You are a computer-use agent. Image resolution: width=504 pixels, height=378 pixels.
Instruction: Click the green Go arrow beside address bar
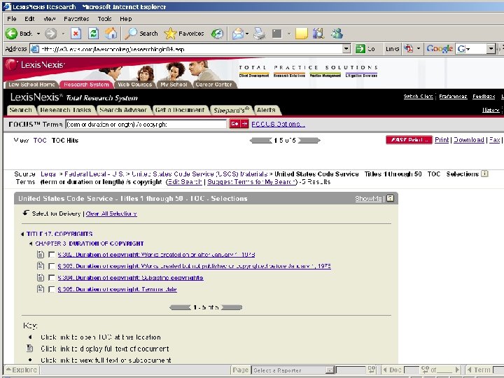360,49
